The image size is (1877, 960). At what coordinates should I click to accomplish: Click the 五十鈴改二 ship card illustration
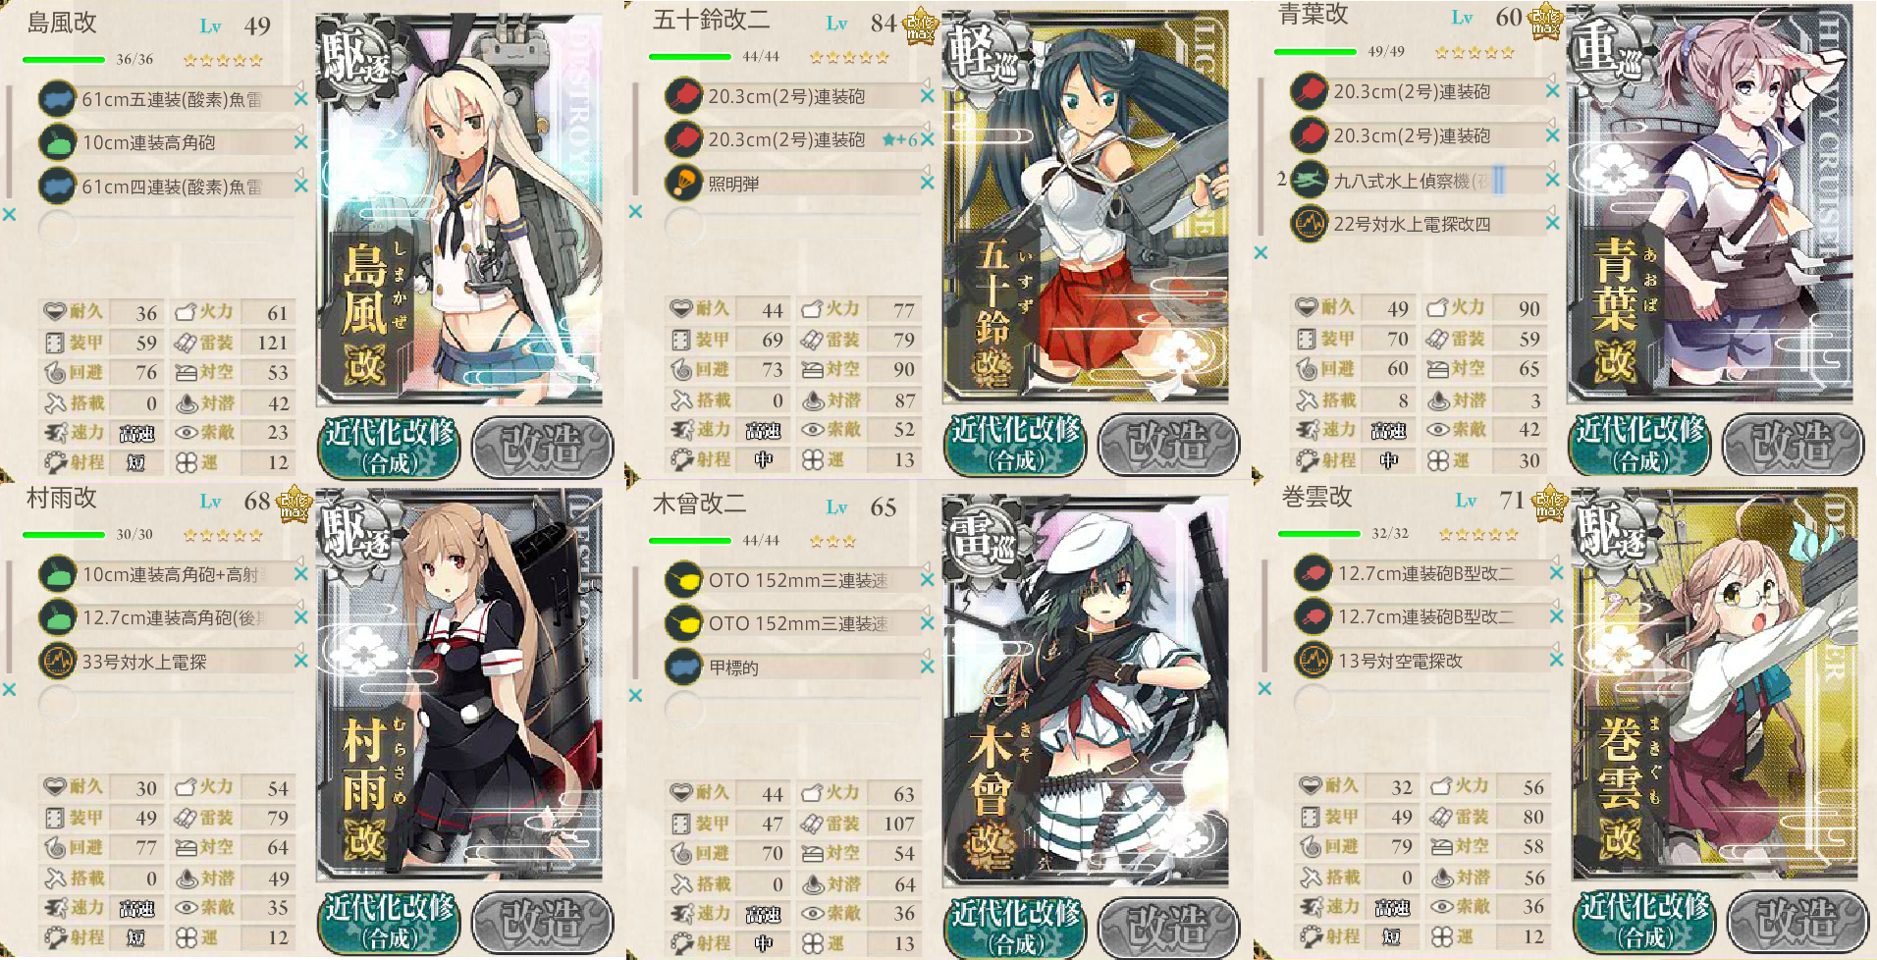tap(1086, 207)
